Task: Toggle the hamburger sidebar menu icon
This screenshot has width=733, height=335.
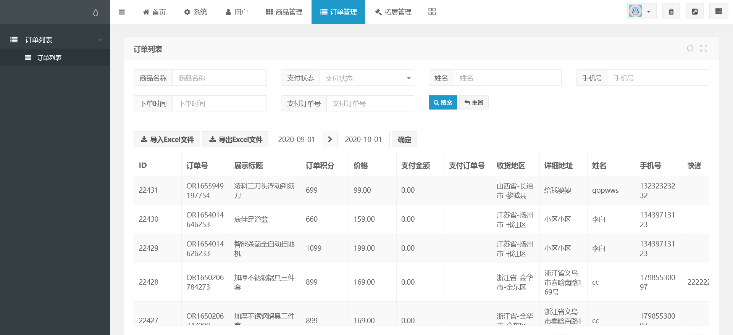Action: pyautogui.click(x=122, y=12)
